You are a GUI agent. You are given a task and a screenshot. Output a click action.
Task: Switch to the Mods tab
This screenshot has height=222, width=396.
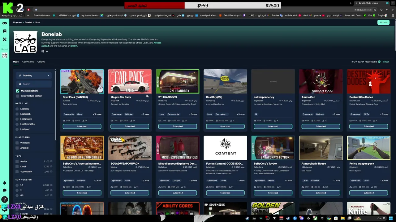pos(16,62)
